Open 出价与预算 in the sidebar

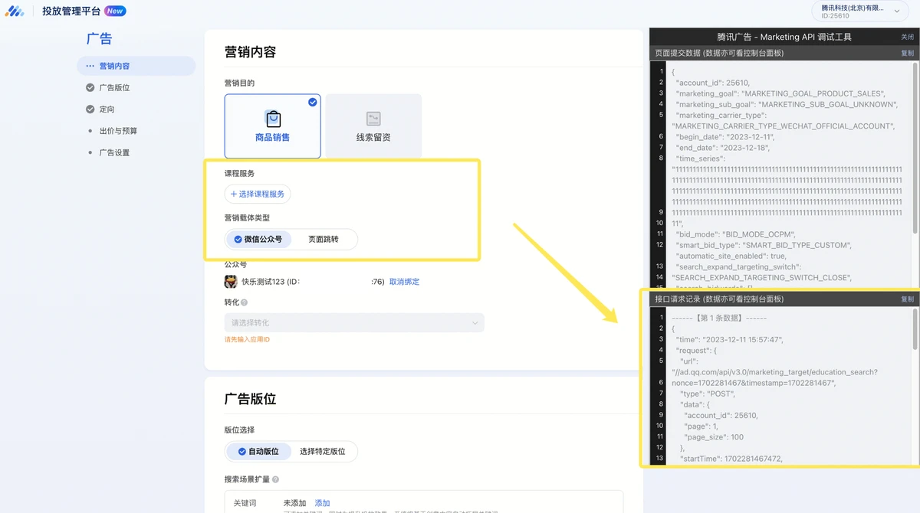118,131
